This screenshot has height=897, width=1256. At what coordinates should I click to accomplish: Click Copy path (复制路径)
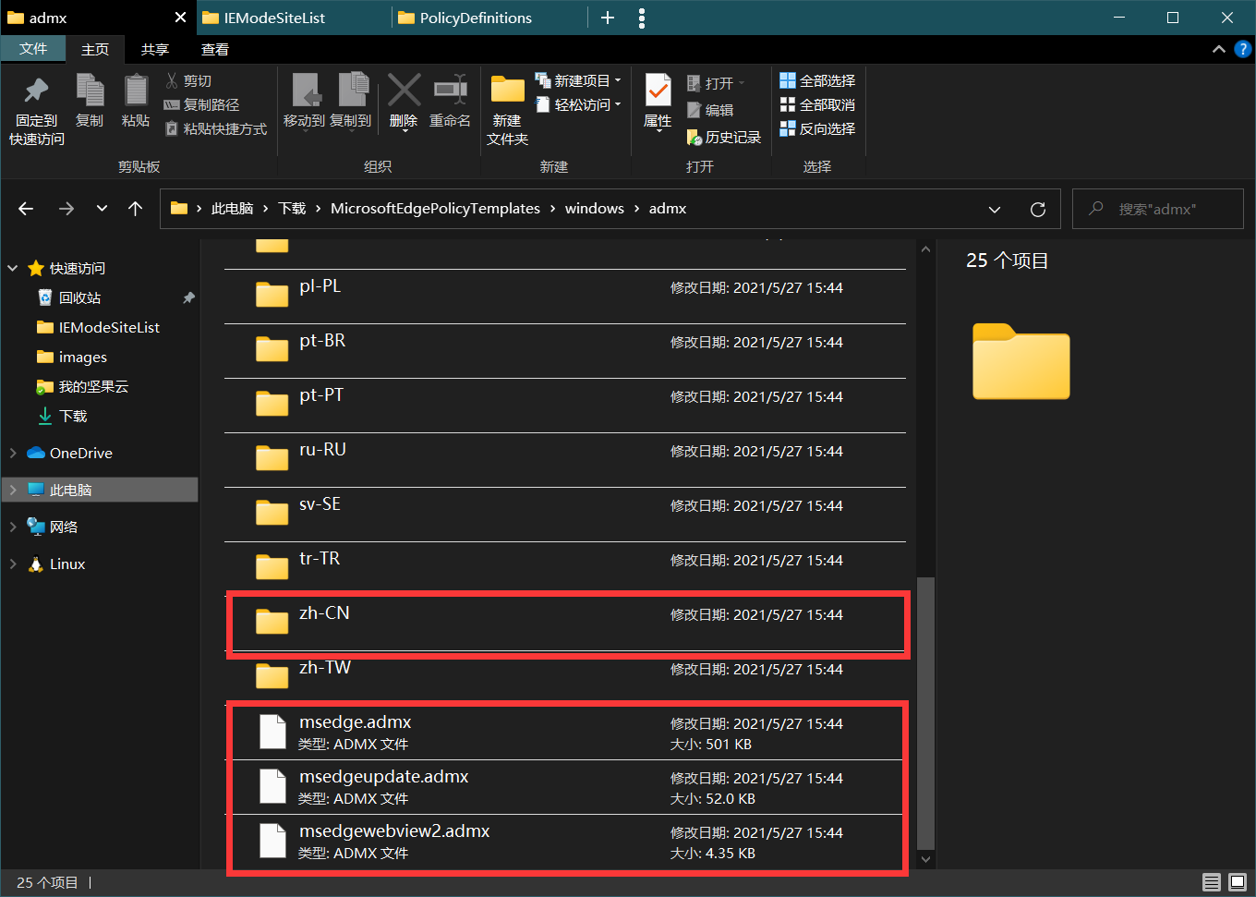201,105
